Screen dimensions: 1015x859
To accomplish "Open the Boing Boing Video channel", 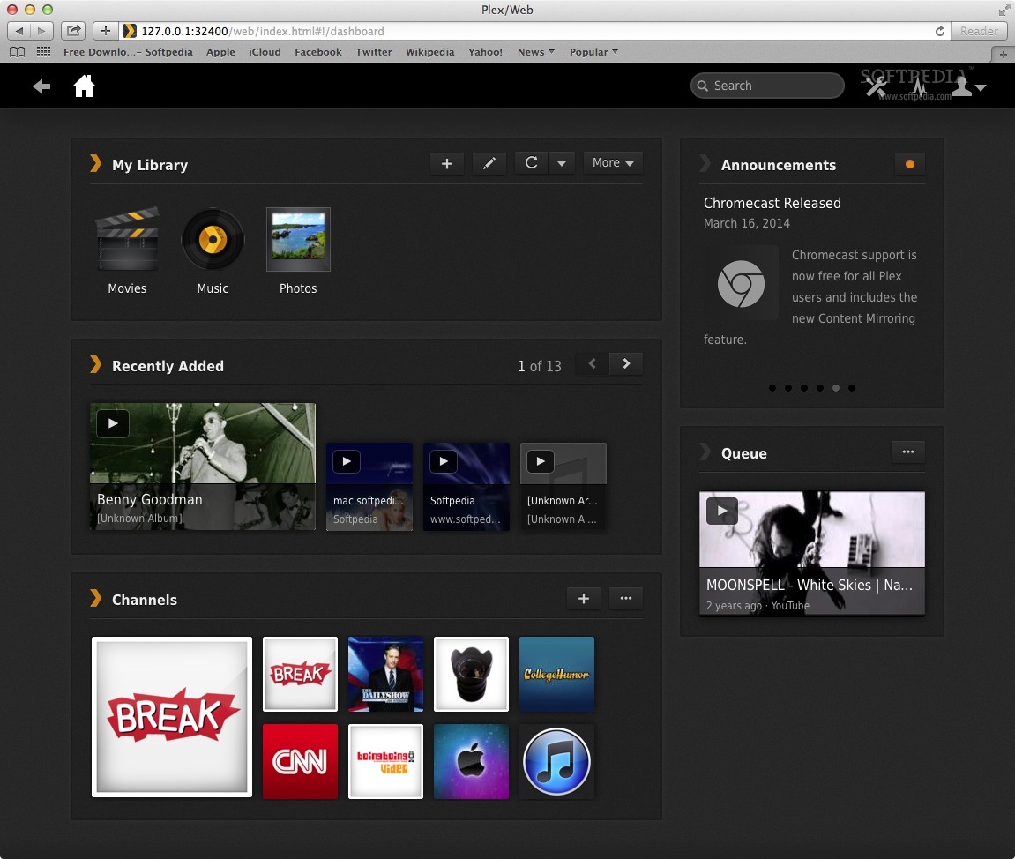I will click(x=385, y=761).
